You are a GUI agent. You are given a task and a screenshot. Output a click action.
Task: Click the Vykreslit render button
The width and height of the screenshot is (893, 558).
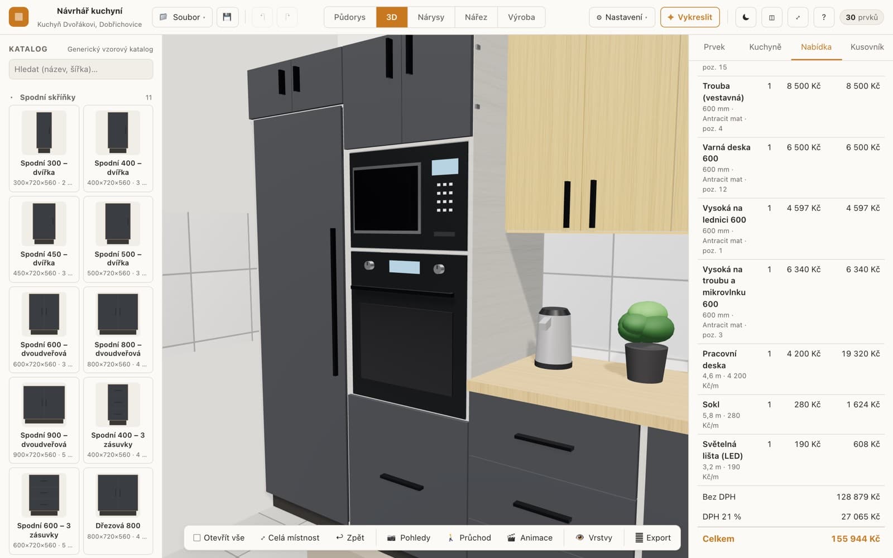690,17
